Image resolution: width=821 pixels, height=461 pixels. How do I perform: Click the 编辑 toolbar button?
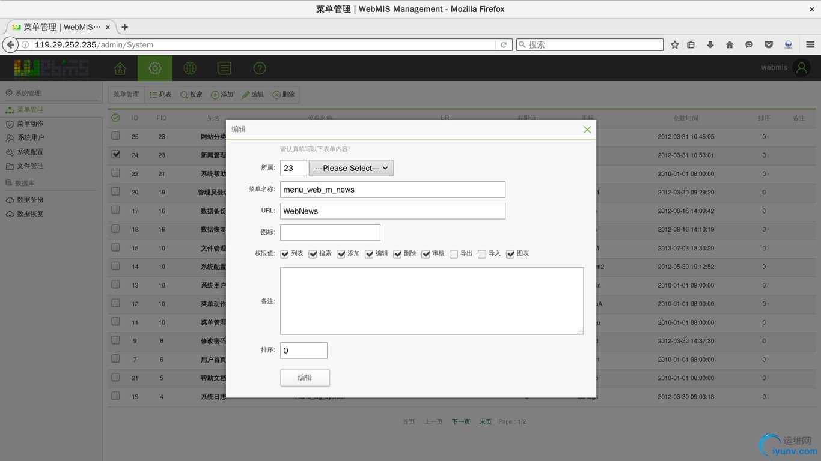click(x=253, y=94)
